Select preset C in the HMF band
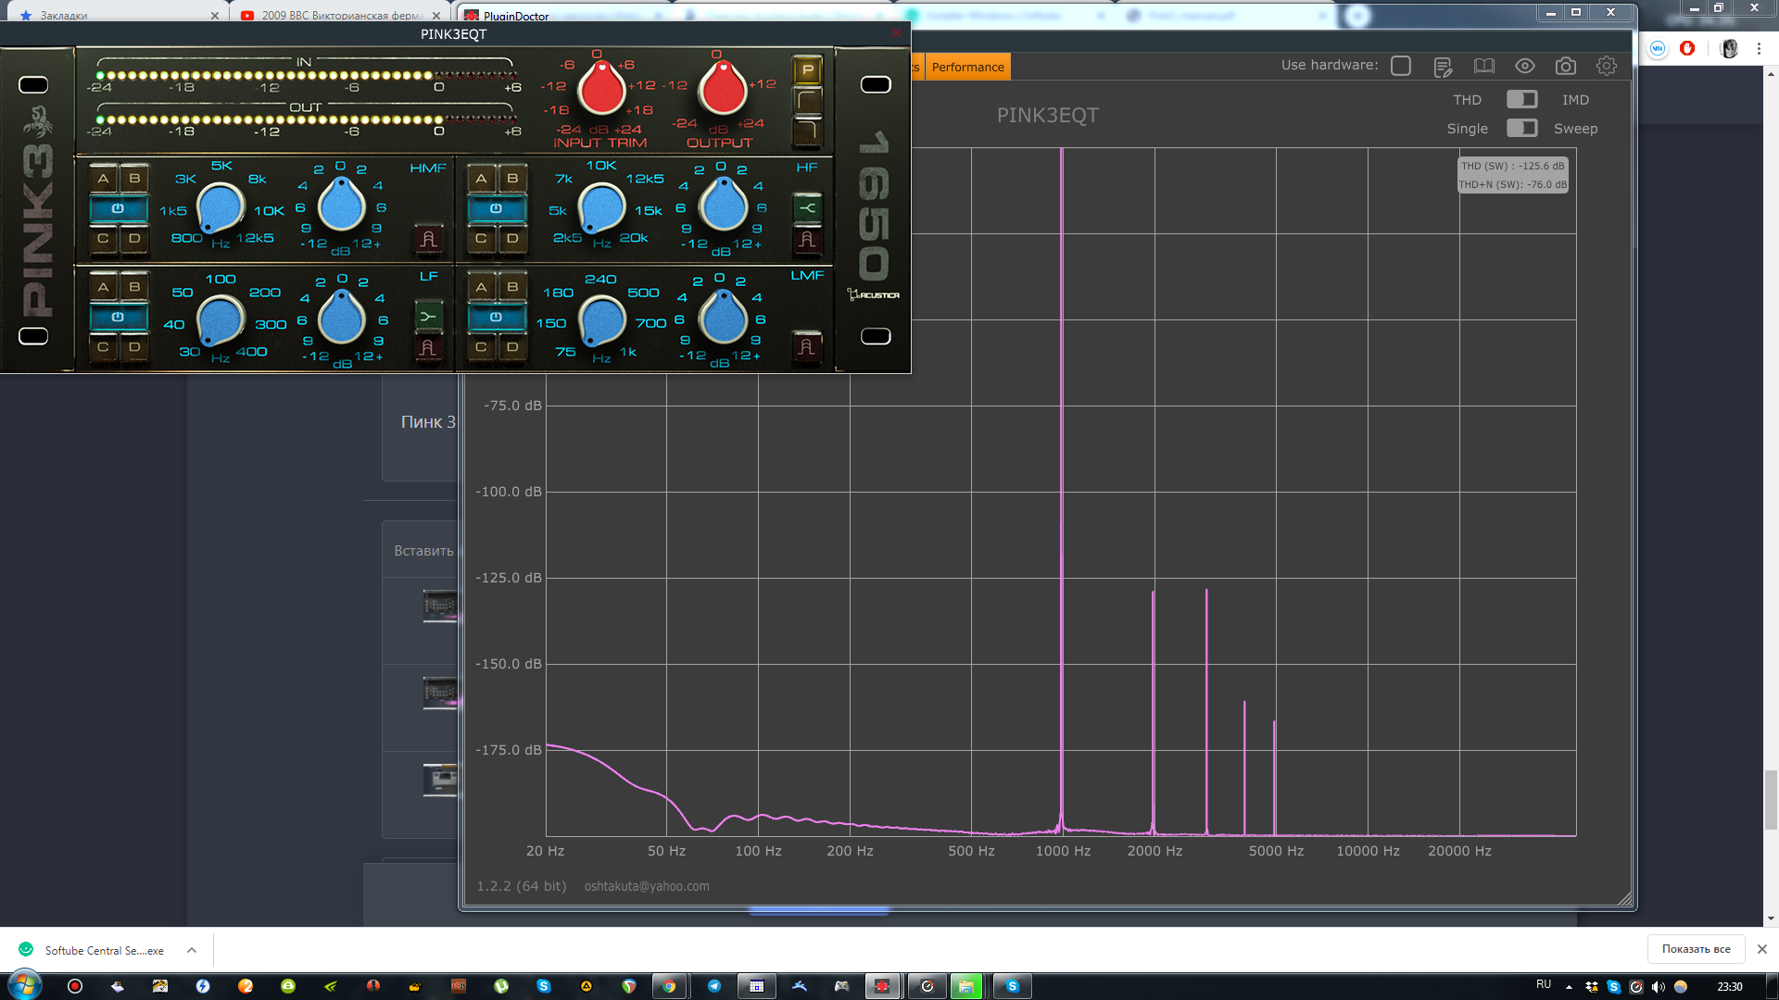 pos(103,239)
